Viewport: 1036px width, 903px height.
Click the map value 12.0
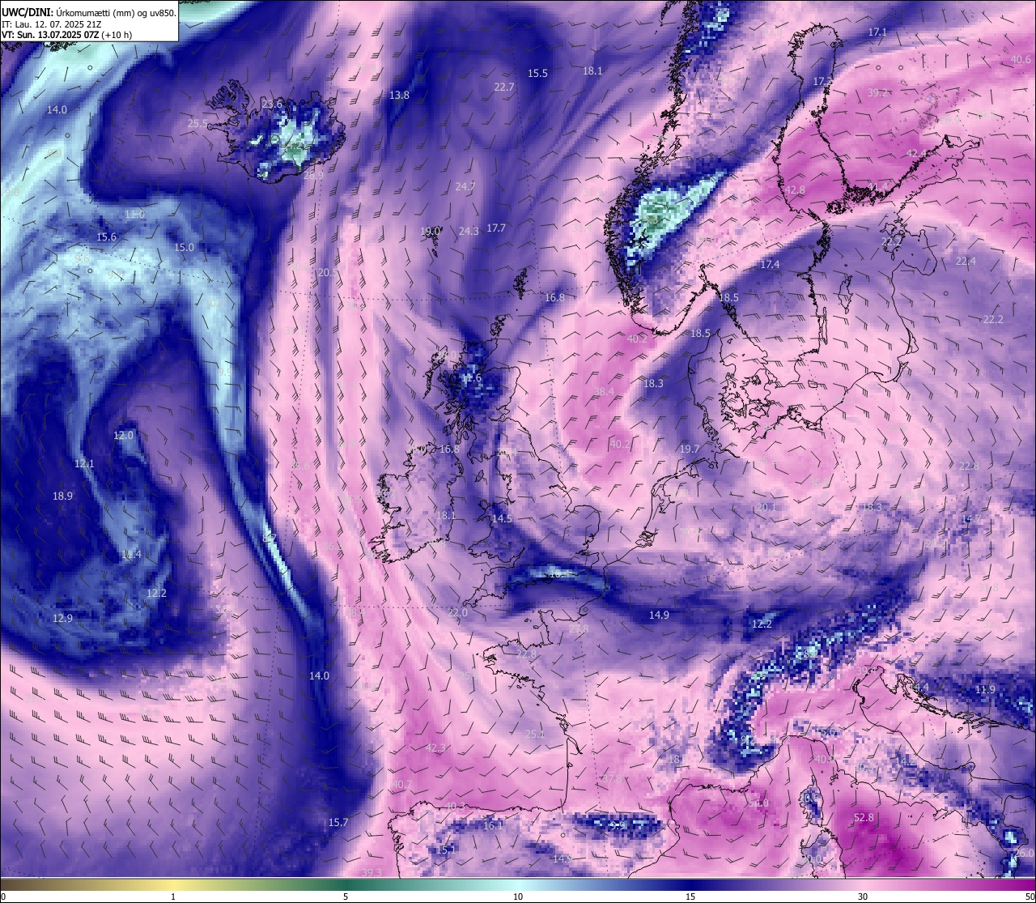click(123, 435)
